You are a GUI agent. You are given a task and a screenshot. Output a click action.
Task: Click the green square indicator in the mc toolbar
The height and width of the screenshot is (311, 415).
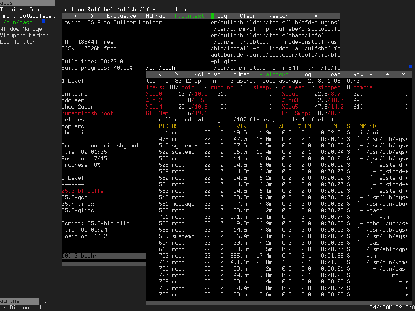pyautogui.click(x=212, y=16)
